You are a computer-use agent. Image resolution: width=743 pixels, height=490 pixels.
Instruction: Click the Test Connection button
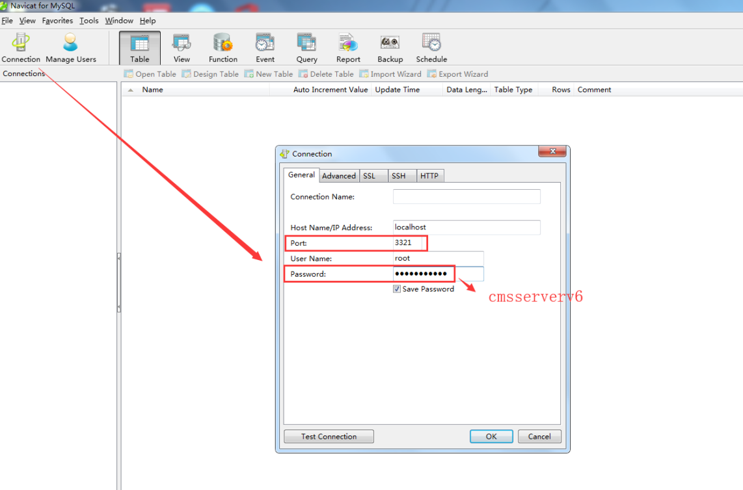click(329, 437)
